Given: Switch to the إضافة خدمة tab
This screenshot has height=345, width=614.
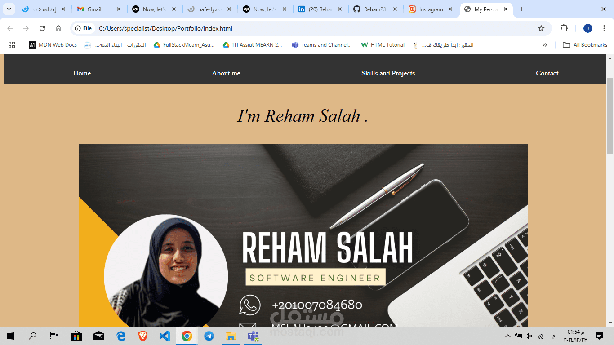Looking at the screenshot, I should (44, 9).
